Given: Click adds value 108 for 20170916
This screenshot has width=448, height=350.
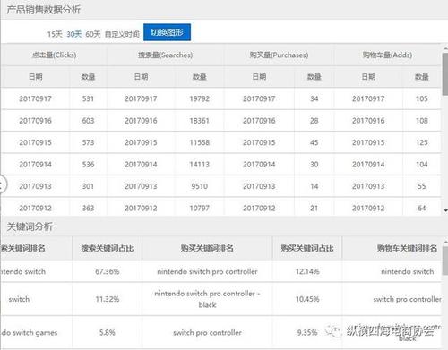Looking at the screenshot, I should click(422, 121).
